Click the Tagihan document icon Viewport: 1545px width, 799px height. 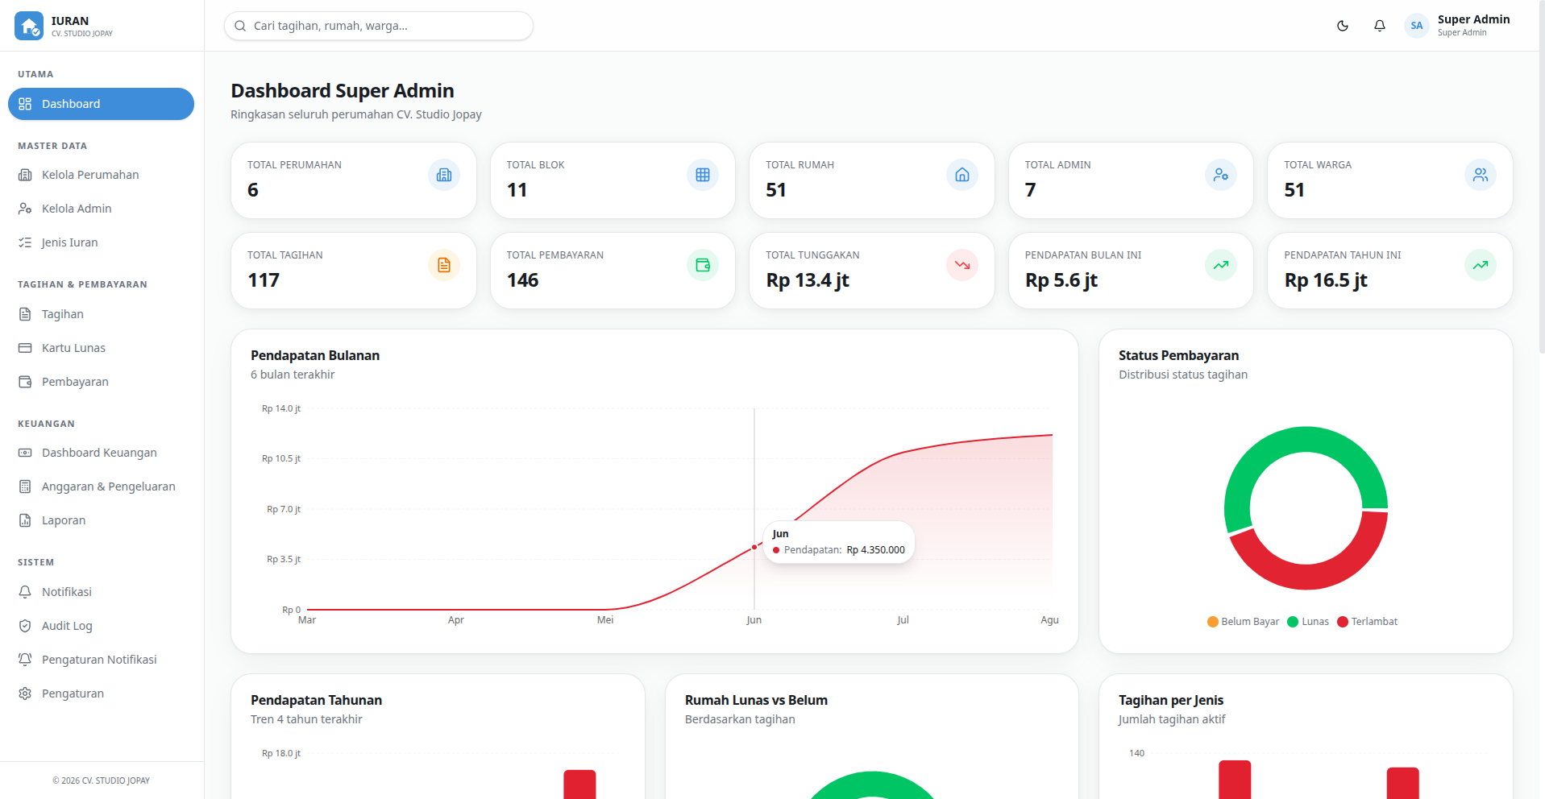pos(25,314)
